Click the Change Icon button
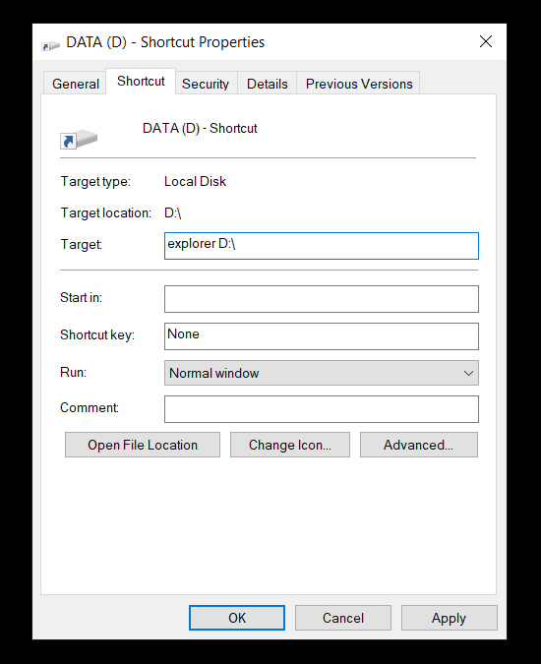 (x=290, y=445)
